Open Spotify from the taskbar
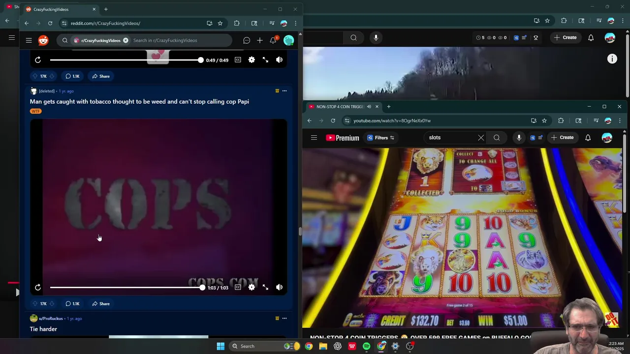 pyautogui.click(x=367, y=346)
